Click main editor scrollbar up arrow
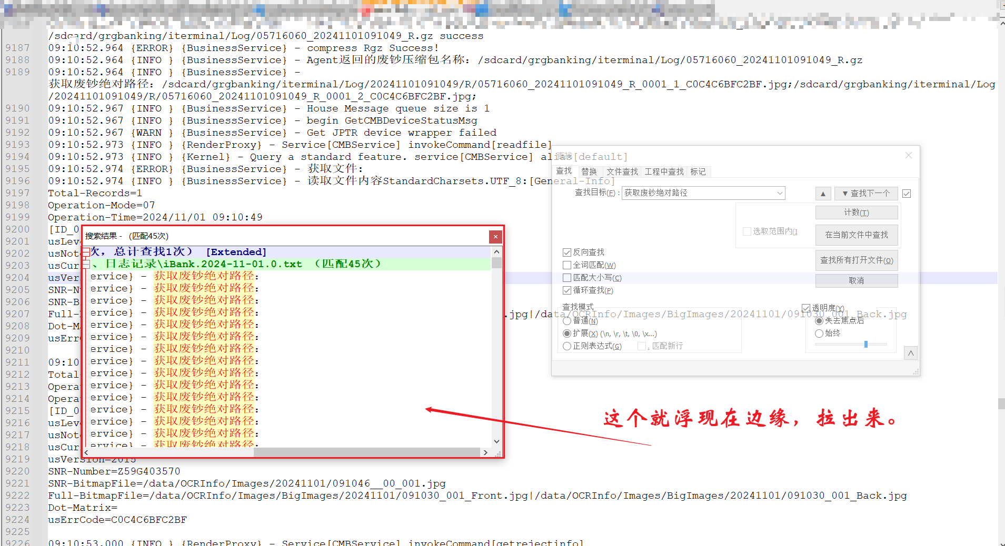This screenshot has width=1005, height=546. tap(1001, 24)
